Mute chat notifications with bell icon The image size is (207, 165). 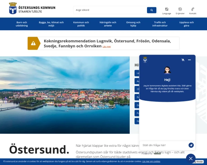[183, 60]
